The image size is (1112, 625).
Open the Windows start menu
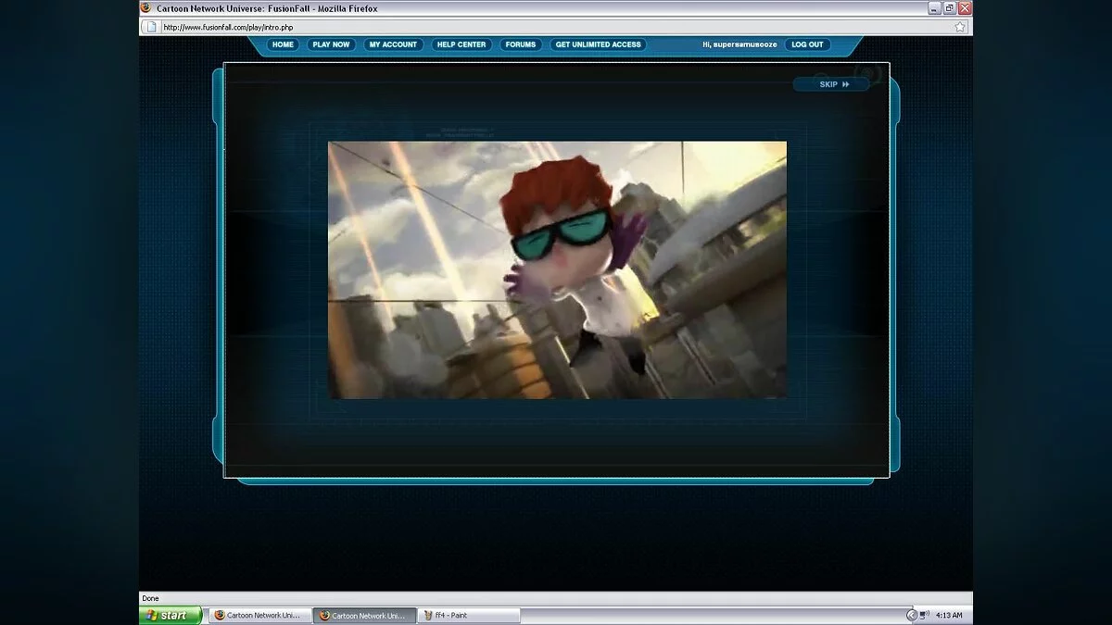tap(170, 615)
